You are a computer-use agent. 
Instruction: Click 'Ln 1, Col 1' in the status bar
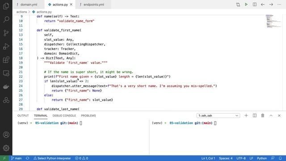click(208, 158)
